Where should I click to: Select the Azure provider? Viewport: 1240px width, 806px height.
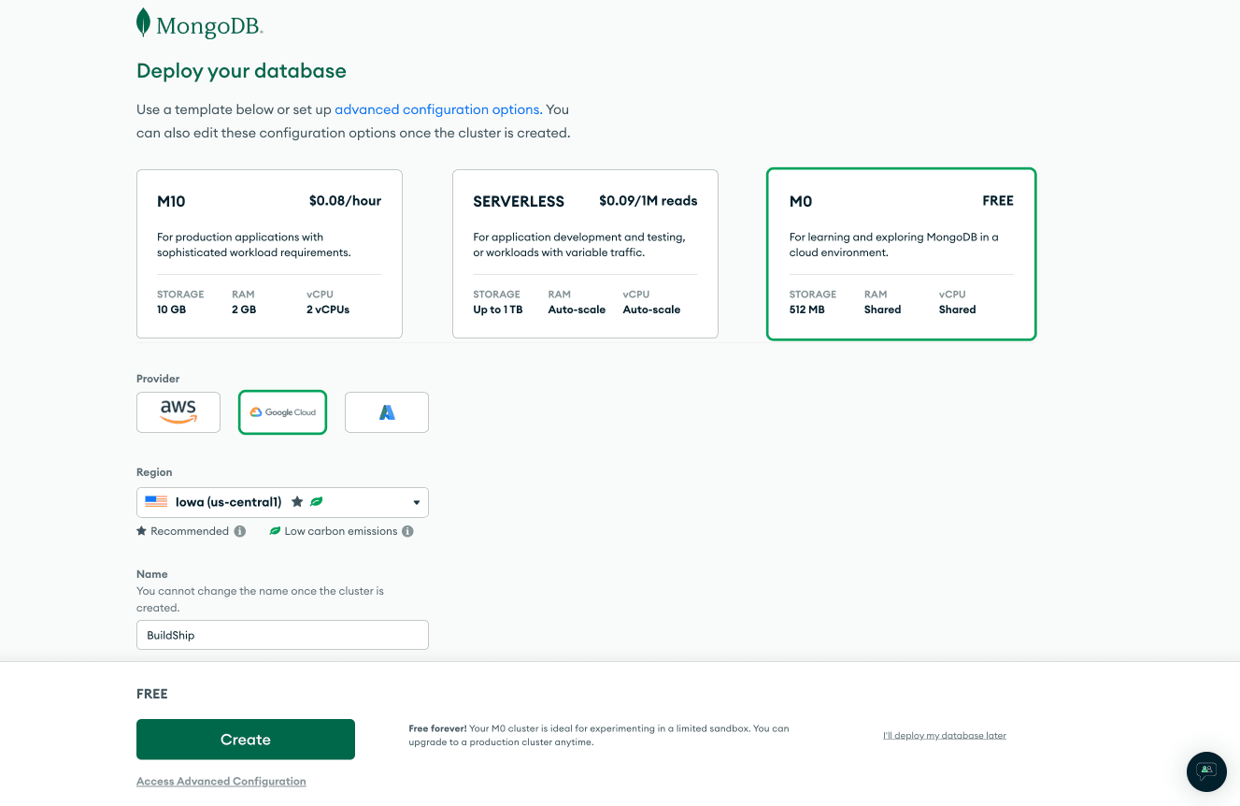tap(386, 411)
